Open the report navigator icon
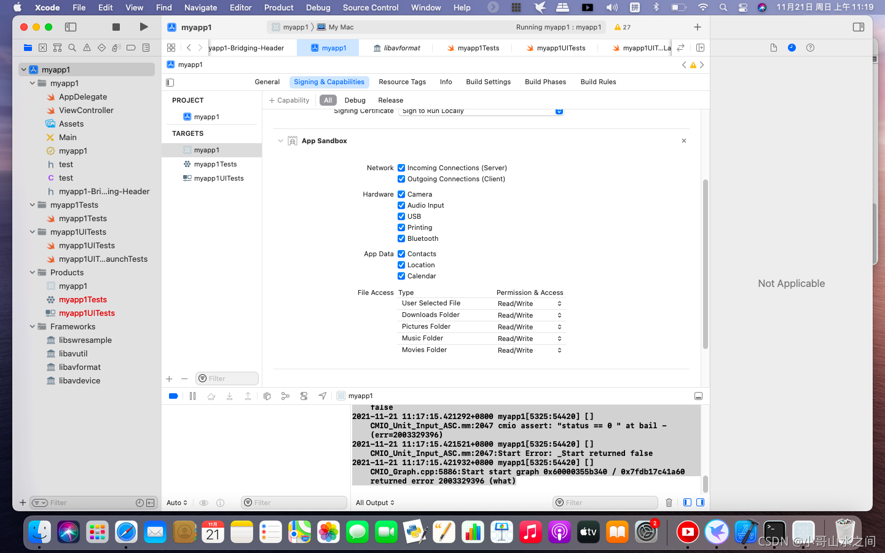 point(146,47)
